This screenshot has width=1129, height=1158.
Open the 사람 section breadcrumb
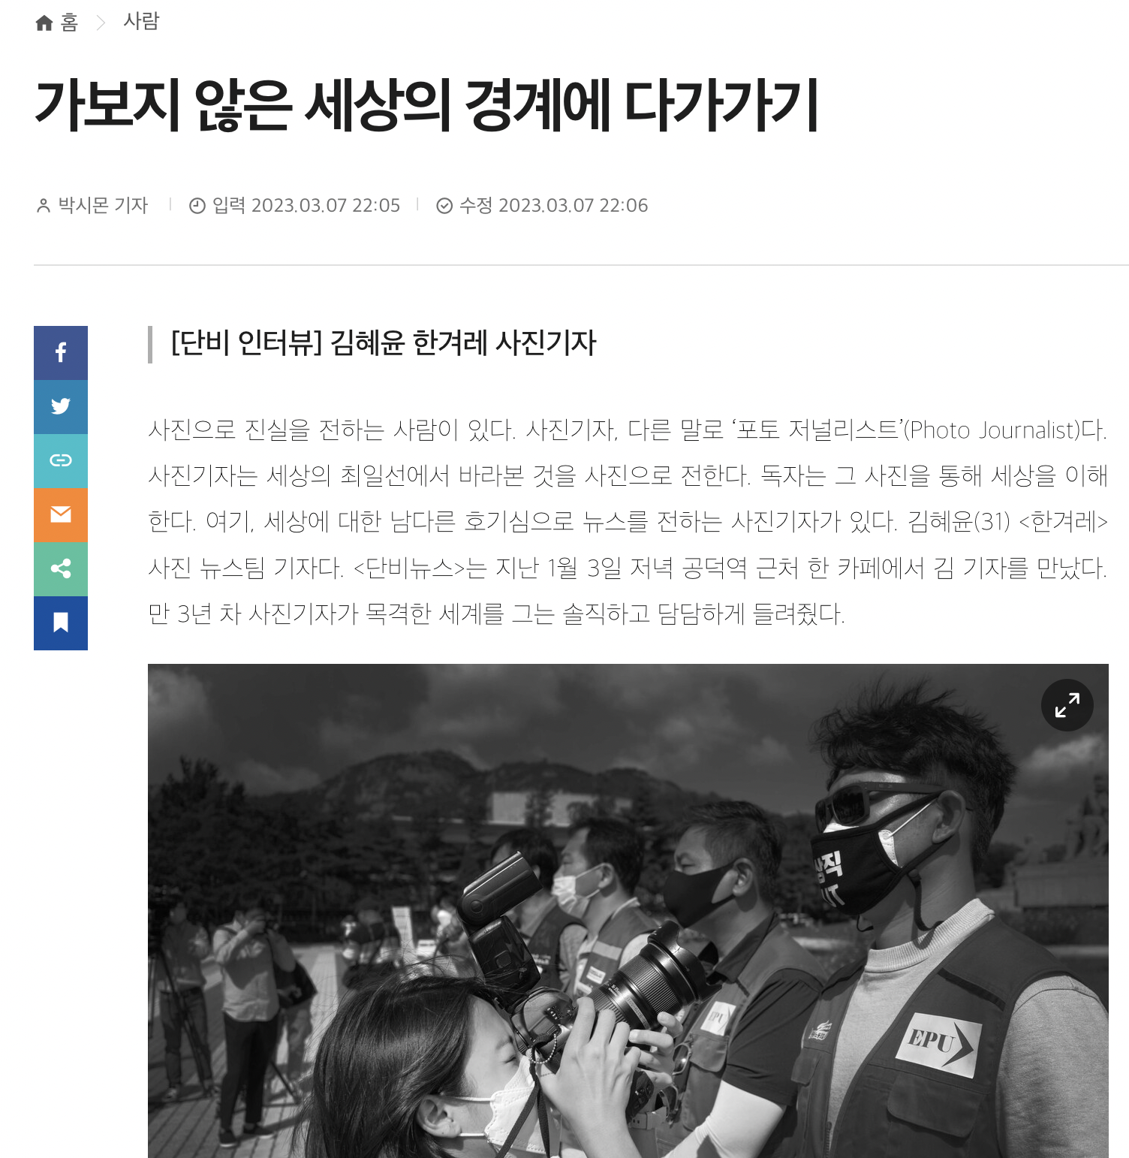tap(141, 21)
